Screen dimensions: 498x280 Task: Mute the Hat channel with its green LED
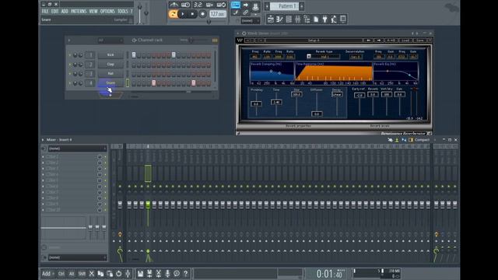(70, 74)
